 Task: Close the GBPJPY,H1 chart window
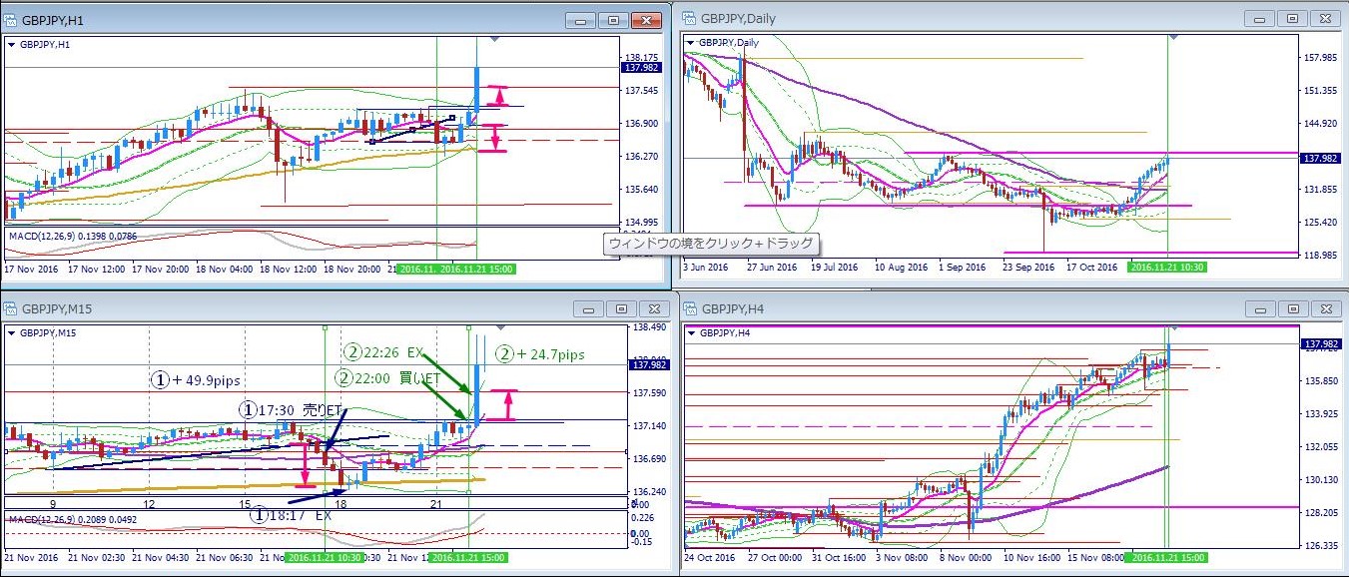coord(647,20)
